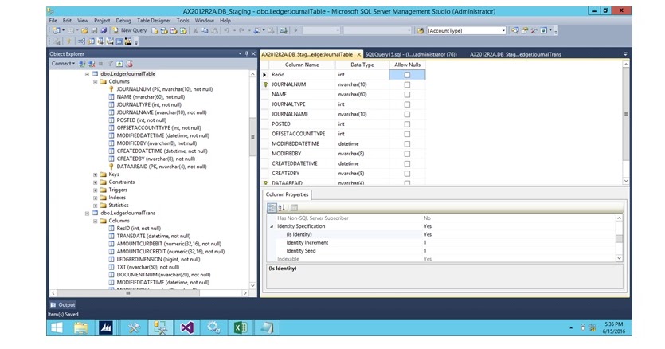Click the Categorized view icon in Column Properties
Image resolution: width=665 pixels, height=349 pixels.
272,208
